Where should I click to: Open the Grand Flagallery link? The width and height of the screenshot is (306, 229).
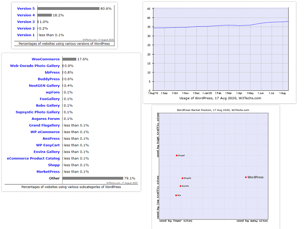tap(44, 126)
